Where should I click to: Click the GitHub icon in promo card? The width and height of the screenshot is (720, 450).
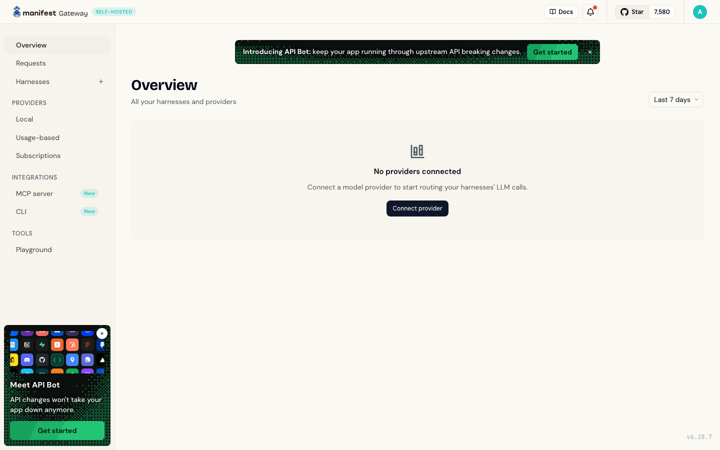42,359
